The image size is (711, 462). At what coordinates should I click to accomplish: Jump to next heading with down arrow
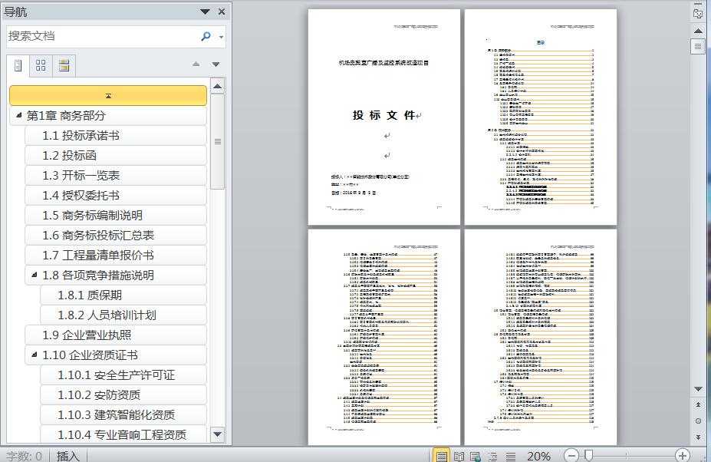pyautogui.click(x=216, y=64)
